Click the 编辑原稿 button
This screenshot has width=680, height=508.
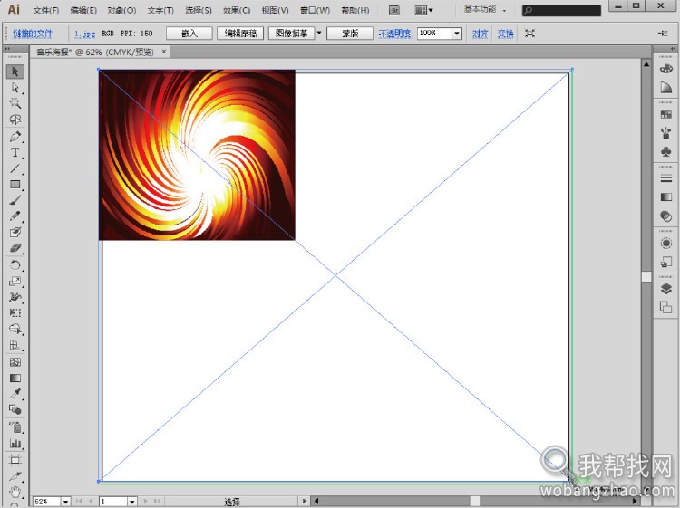(x=240, y=33)
